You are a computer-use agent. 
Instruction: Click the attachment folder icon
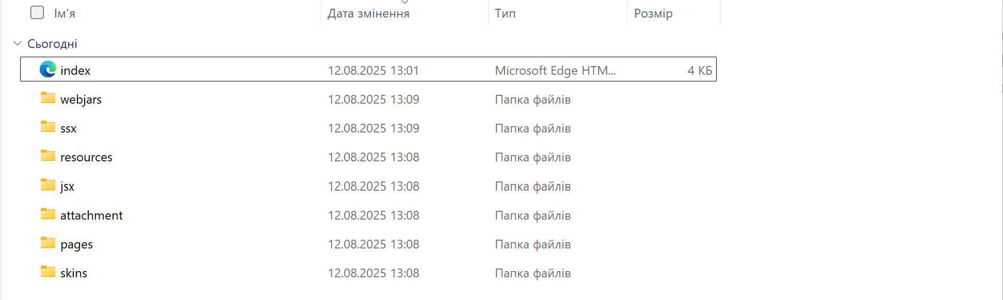[48, 214]
